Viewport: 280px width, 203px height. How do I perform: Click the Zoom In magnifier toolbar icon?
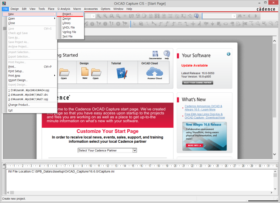99,16
